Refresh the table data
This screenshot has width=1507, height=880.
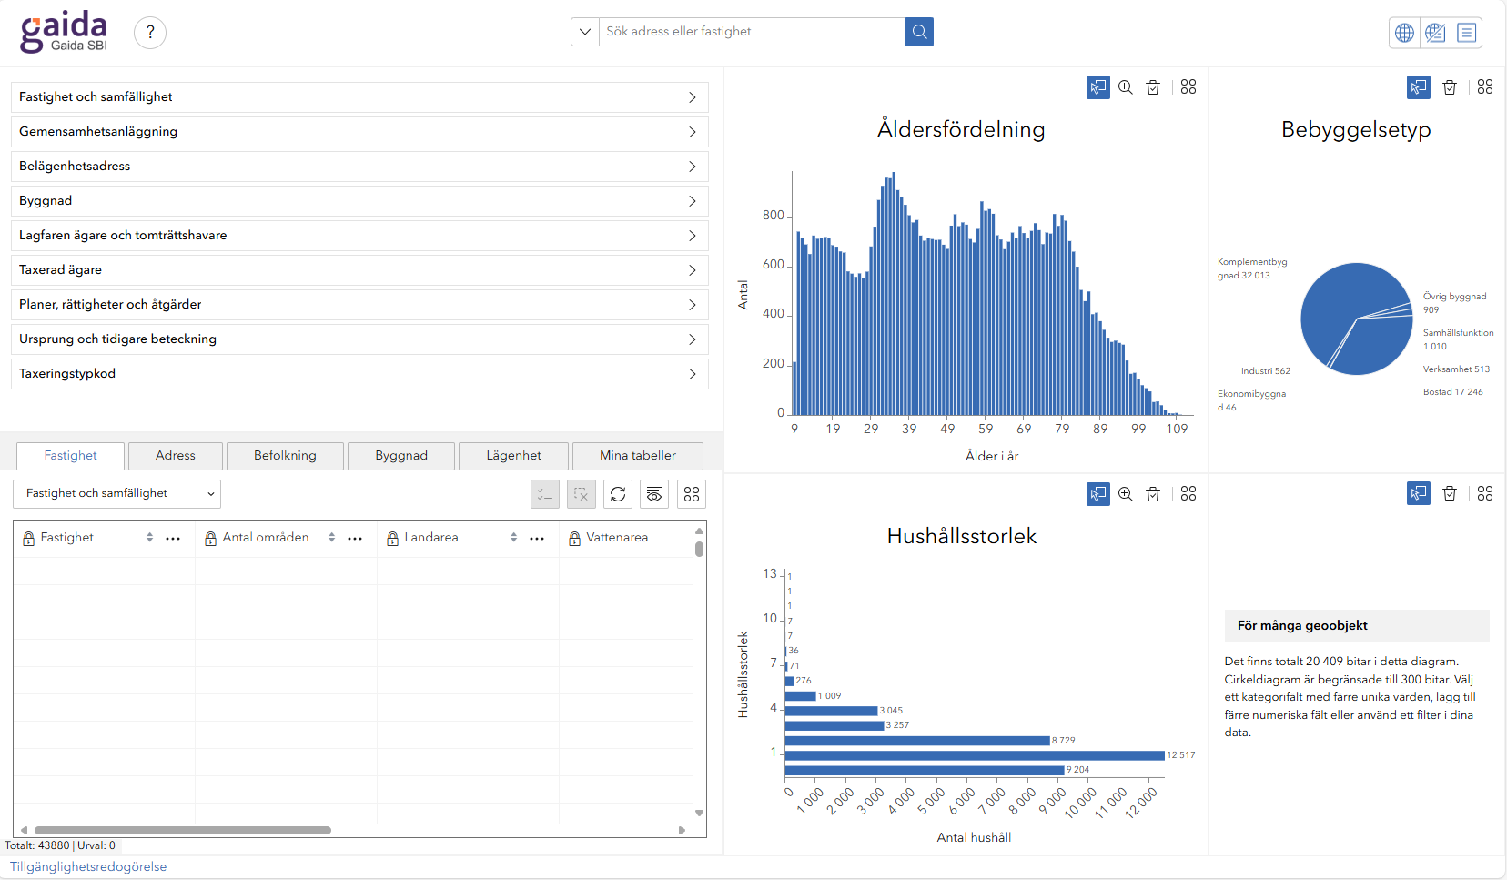pos(618,494)
